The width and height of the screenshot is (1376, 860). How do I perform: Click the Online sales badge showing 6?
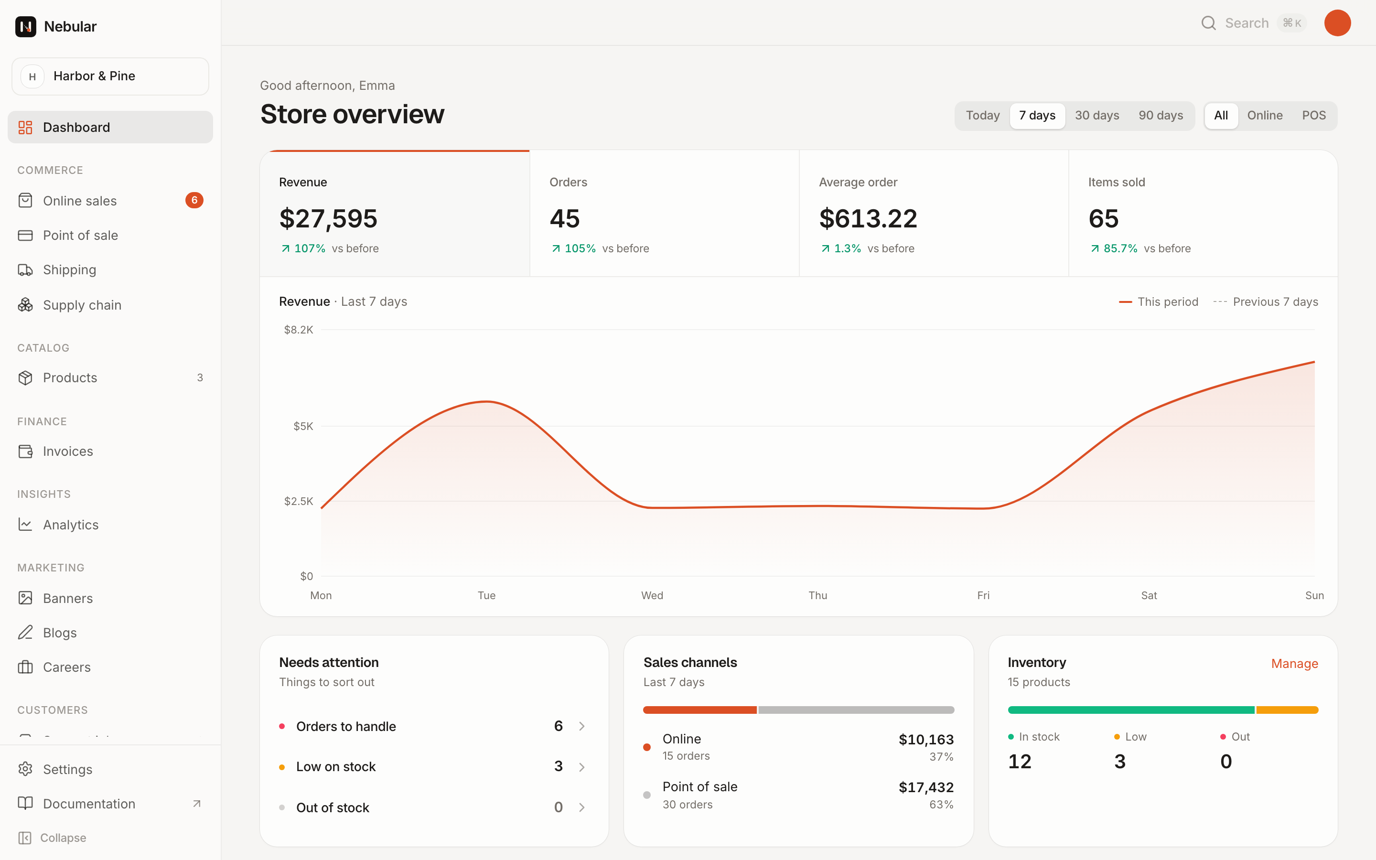click(x=194, y=200)
